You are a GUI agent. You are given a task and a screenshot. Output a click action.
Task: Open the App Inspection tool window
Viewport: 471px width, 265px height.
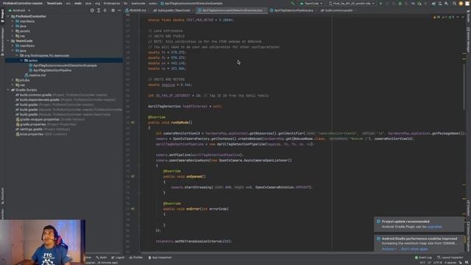click(x=160, y=258)
